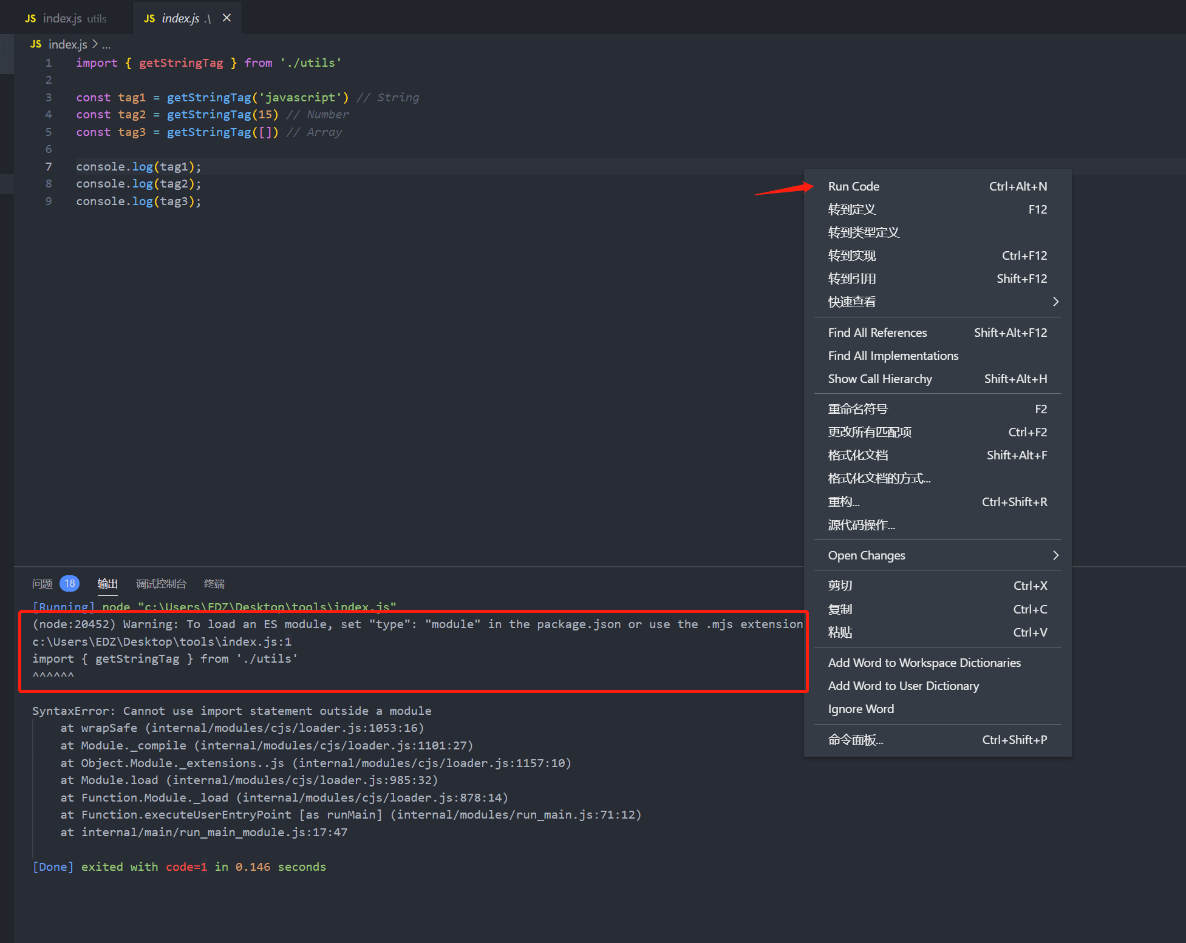Click 'Run Code' in context menu
The width and height of the screenshot is (1186, 943).
854,184
